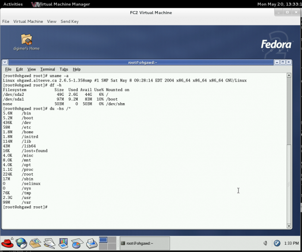Click the terminal scrollbar down arrow

pyautogui.click(x=289, y=226)
